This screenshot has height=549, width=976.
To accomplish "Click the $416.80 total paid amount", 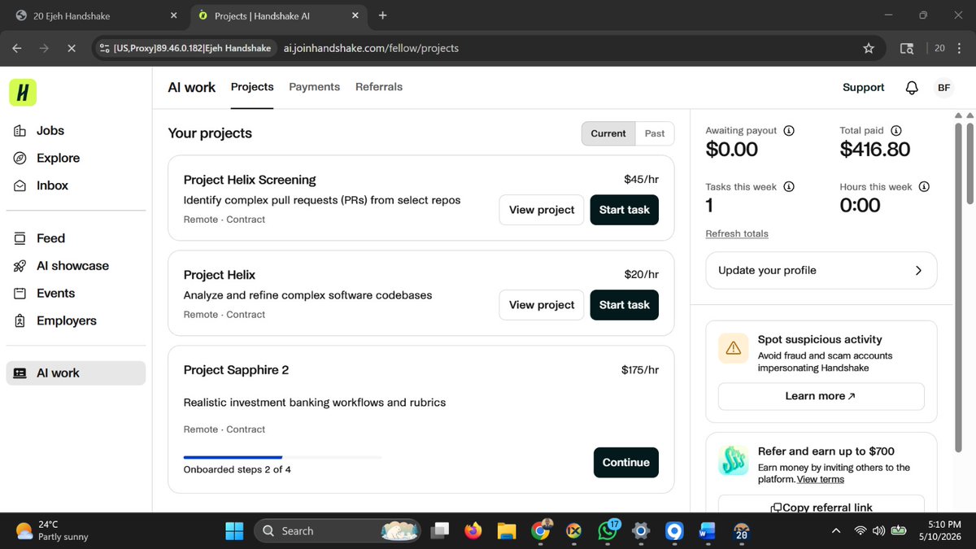I will coord(874,150).
